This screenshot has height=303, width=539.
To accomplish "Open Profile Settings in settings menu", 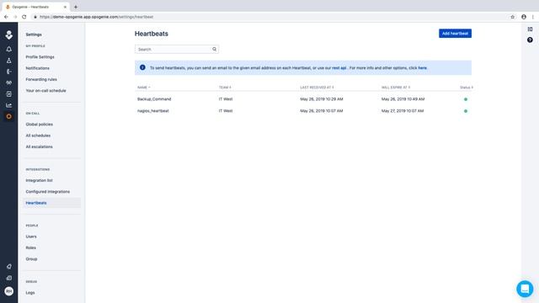I will (x=40, y=57).
